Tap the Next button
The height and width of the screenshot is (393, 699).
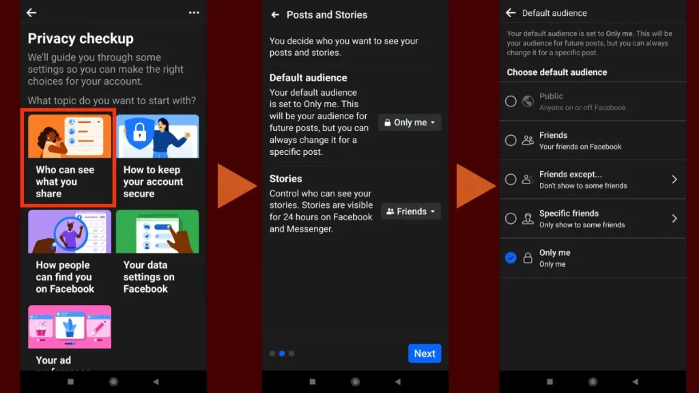point(424,353)
